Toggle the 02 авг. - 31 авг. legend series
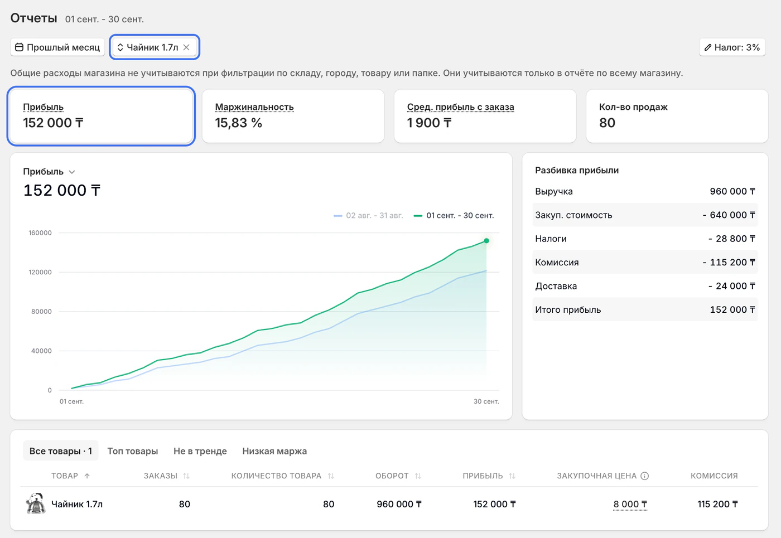The height and width of the screenshot is (538, 781). tap(368, 215)
